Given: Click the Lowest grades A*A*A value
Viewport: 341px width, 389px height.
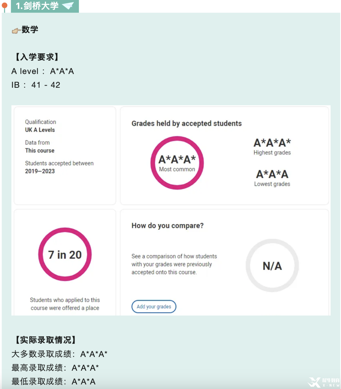Looking at the screenshot, I should click(x=272, y=174).
